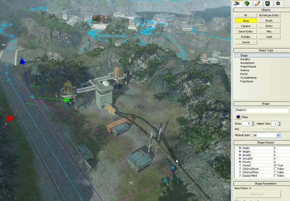Choose OccluderArea in Object Type list
290x201 pixels.
coord(248,78)
